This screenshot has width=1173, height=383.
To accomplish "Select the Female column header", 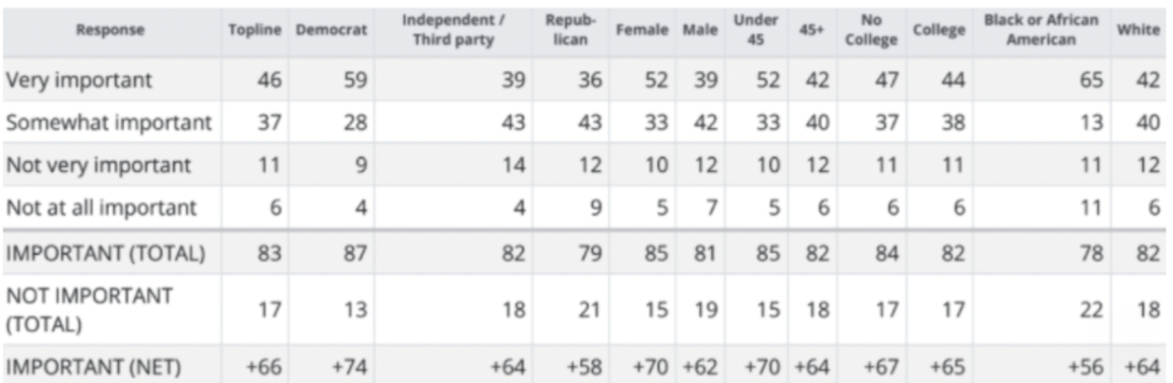I will point(642,30).
